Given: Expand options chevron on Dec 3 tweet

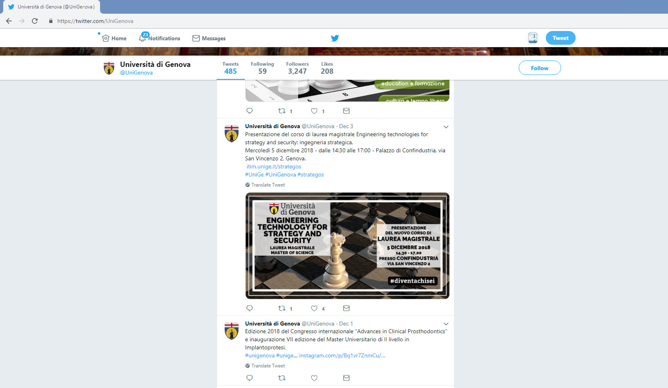Looking at the screenshot, I should click(x=446, y=127).
